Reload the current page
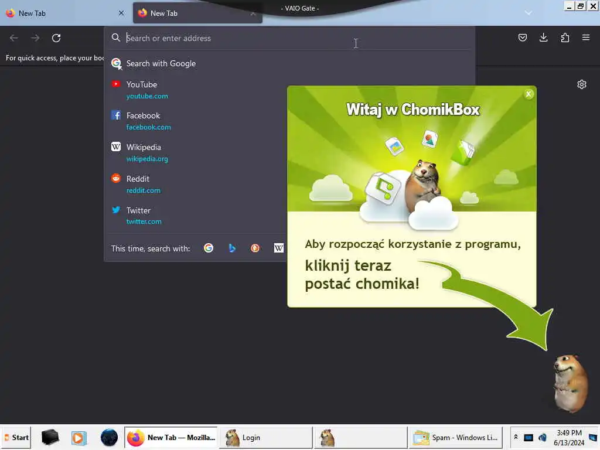The width and height of the screenshot is (600, 450). [56, 38]
